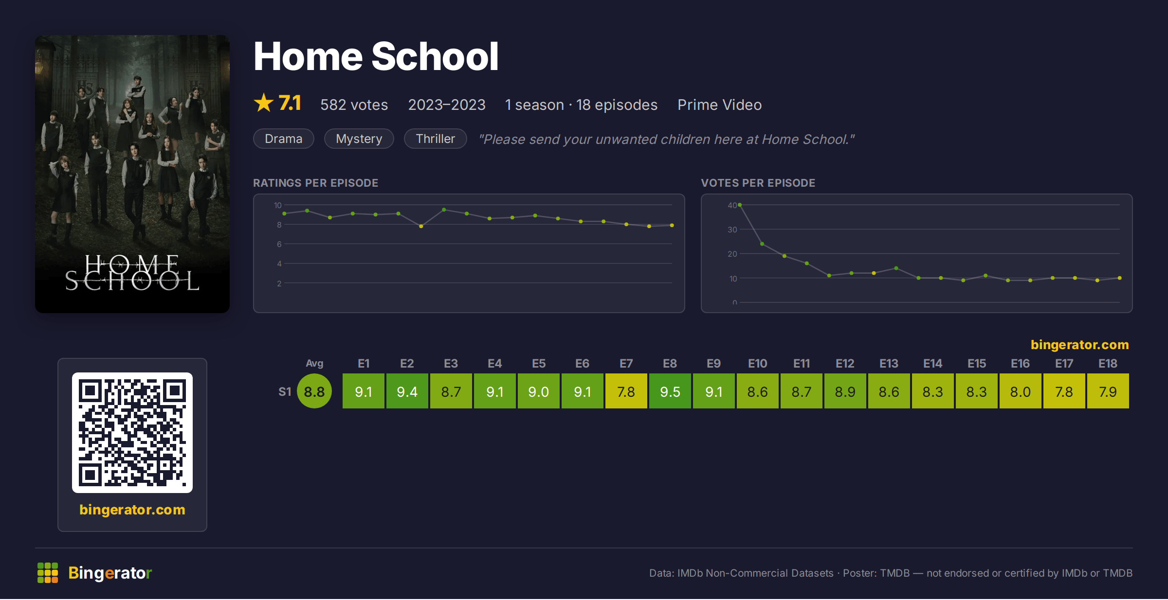1168x600 pixels.
Task: Open the bingerator.com link above episode grid
Action: coord(1079,345)
